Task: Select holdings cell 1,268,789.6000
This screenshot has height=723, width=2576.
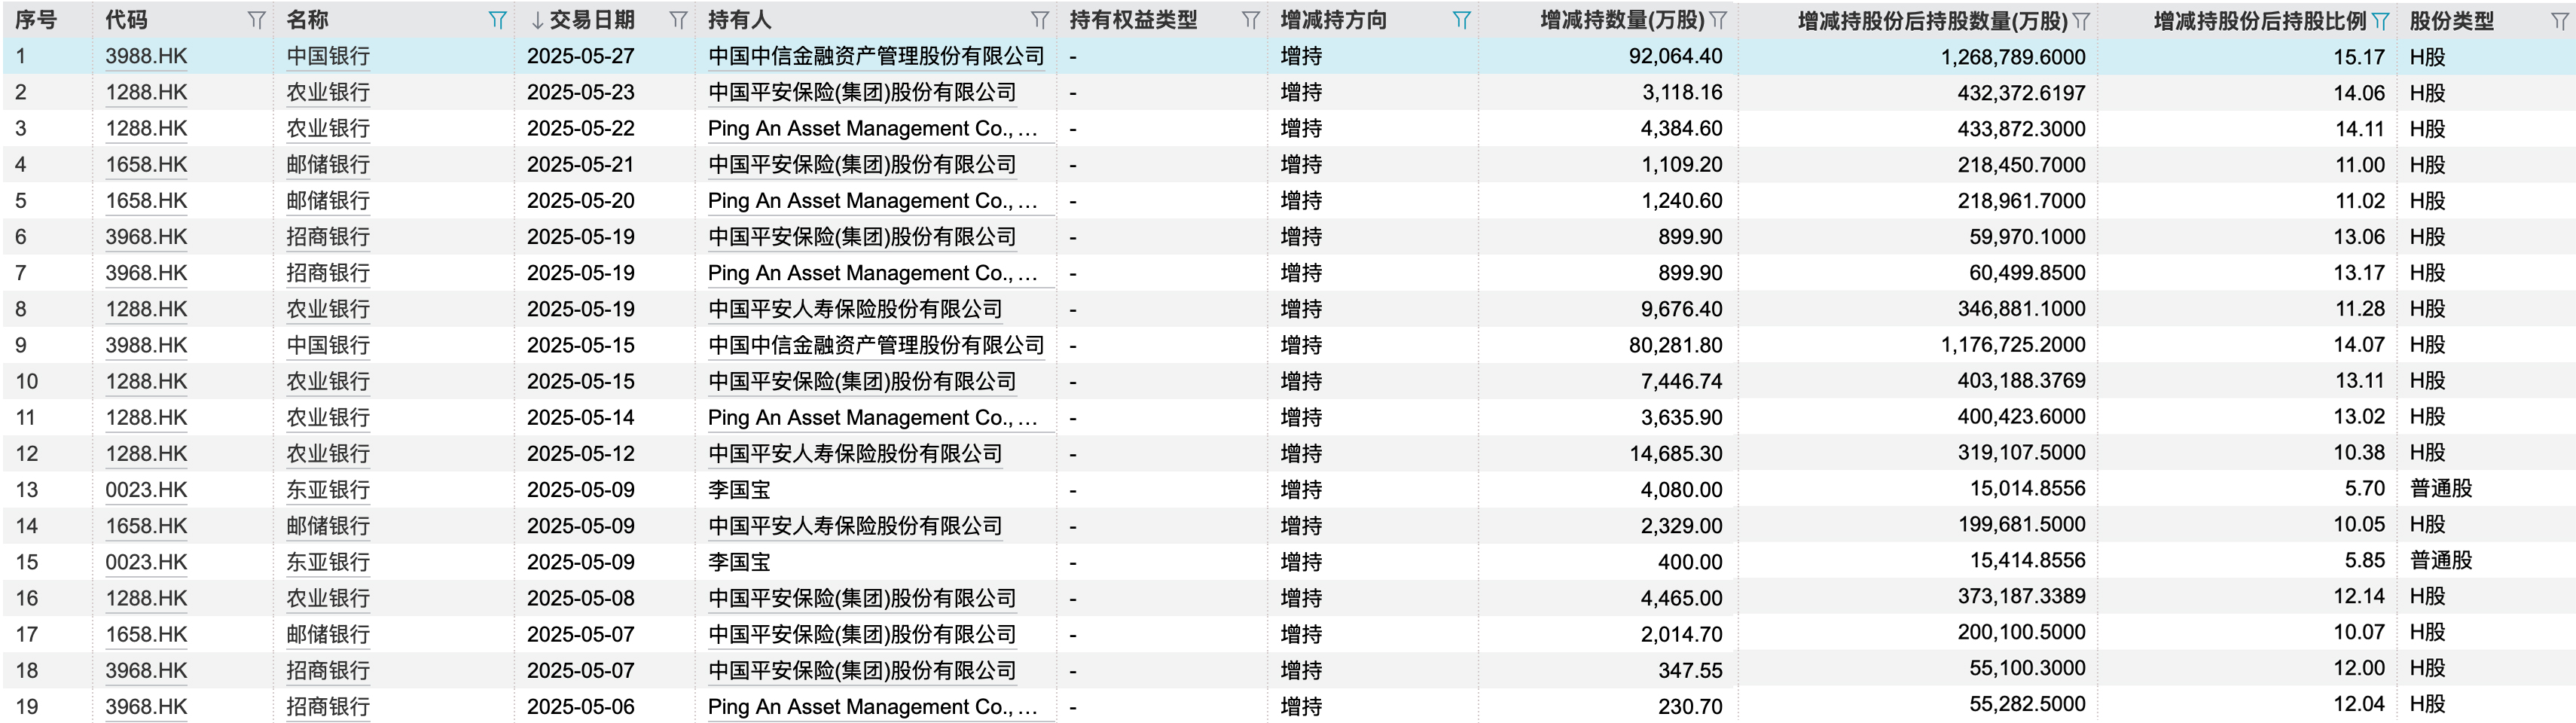Action: [x=2013, y=57]
